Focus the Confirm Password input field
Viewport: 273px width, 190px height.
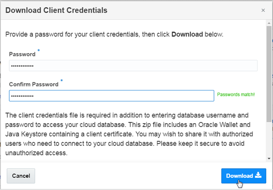[x=111, y=96]
